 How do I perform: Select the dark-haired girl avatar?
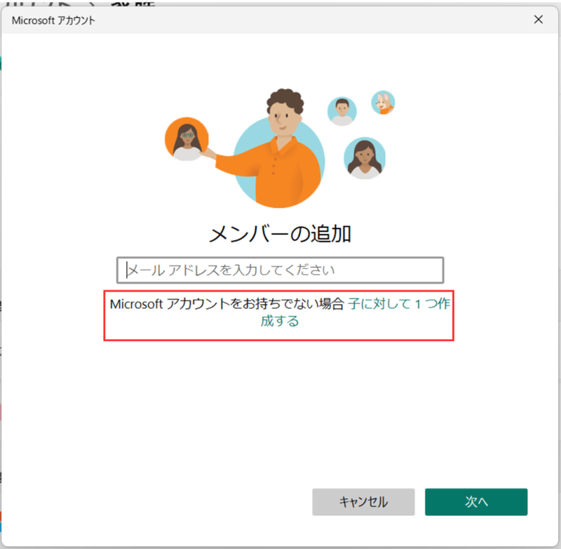pyautogui.click(x=365, y=160)
